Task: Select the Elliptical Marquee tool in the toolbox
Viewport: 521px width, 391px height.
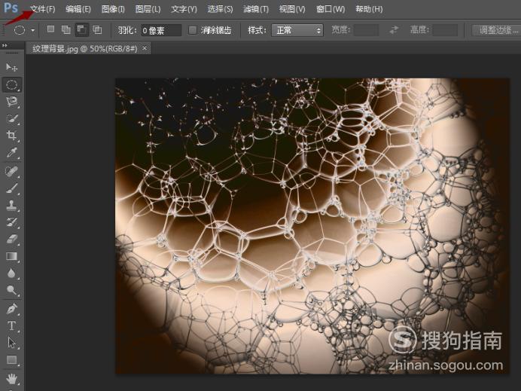Action: coord(12,85)
